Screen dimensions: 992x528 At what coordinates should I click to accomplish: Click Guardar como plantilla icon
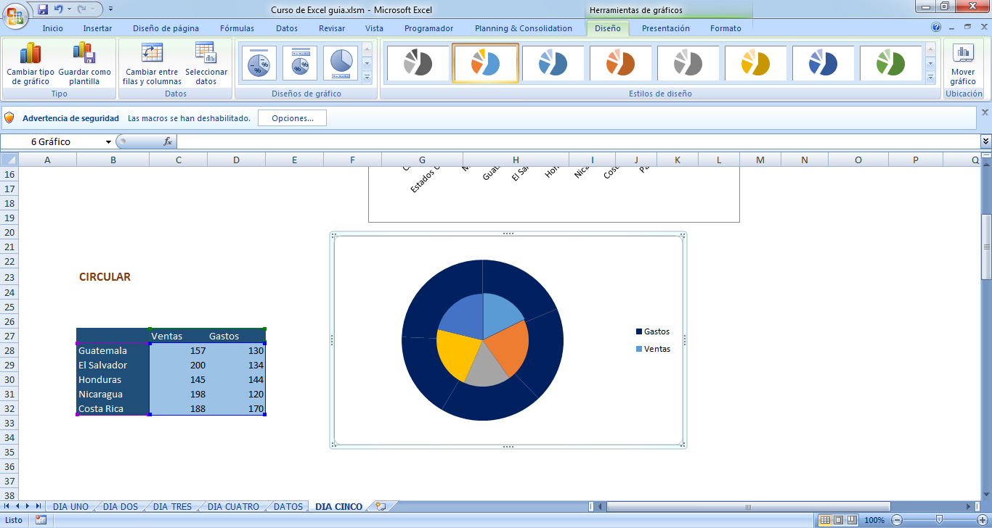click(84, 64)
